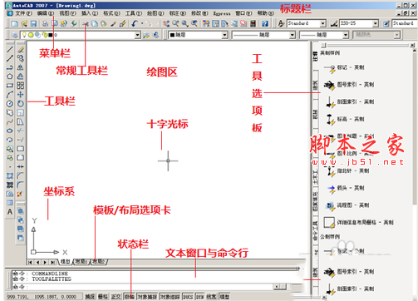Switch to the 布局1 layout tab

(x=81, y=262)
